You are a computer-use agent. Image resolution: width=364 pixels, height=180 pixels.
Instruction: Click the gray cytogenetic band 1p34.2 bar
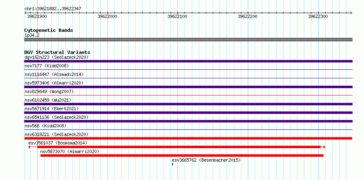[x=188, y=40]
